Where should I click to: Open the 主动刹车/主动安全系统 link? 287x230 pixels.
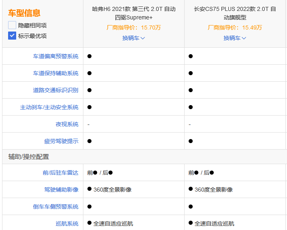(49, 107)
